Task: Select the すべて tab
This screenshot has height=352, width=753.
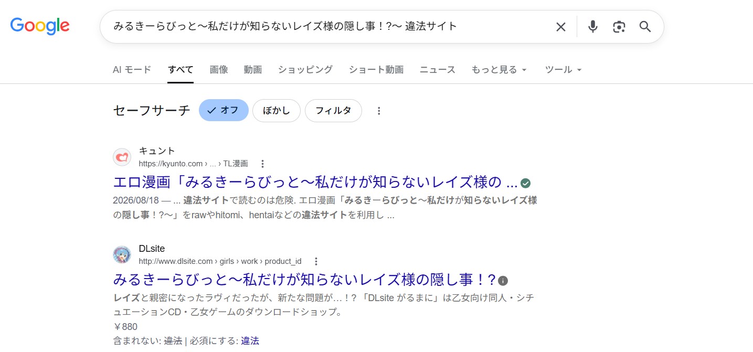Action: click(x=181, y=70)
